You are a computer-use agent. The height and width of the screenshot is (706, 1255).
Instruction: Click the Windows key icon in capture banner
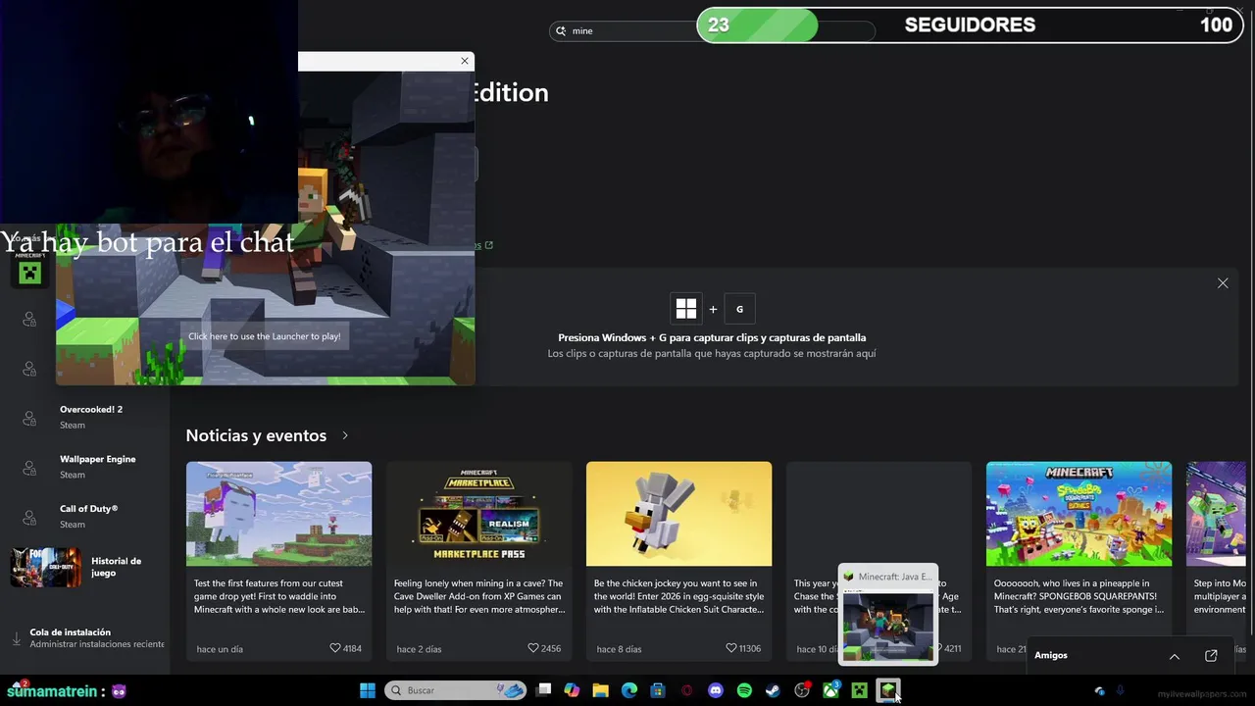686,309
